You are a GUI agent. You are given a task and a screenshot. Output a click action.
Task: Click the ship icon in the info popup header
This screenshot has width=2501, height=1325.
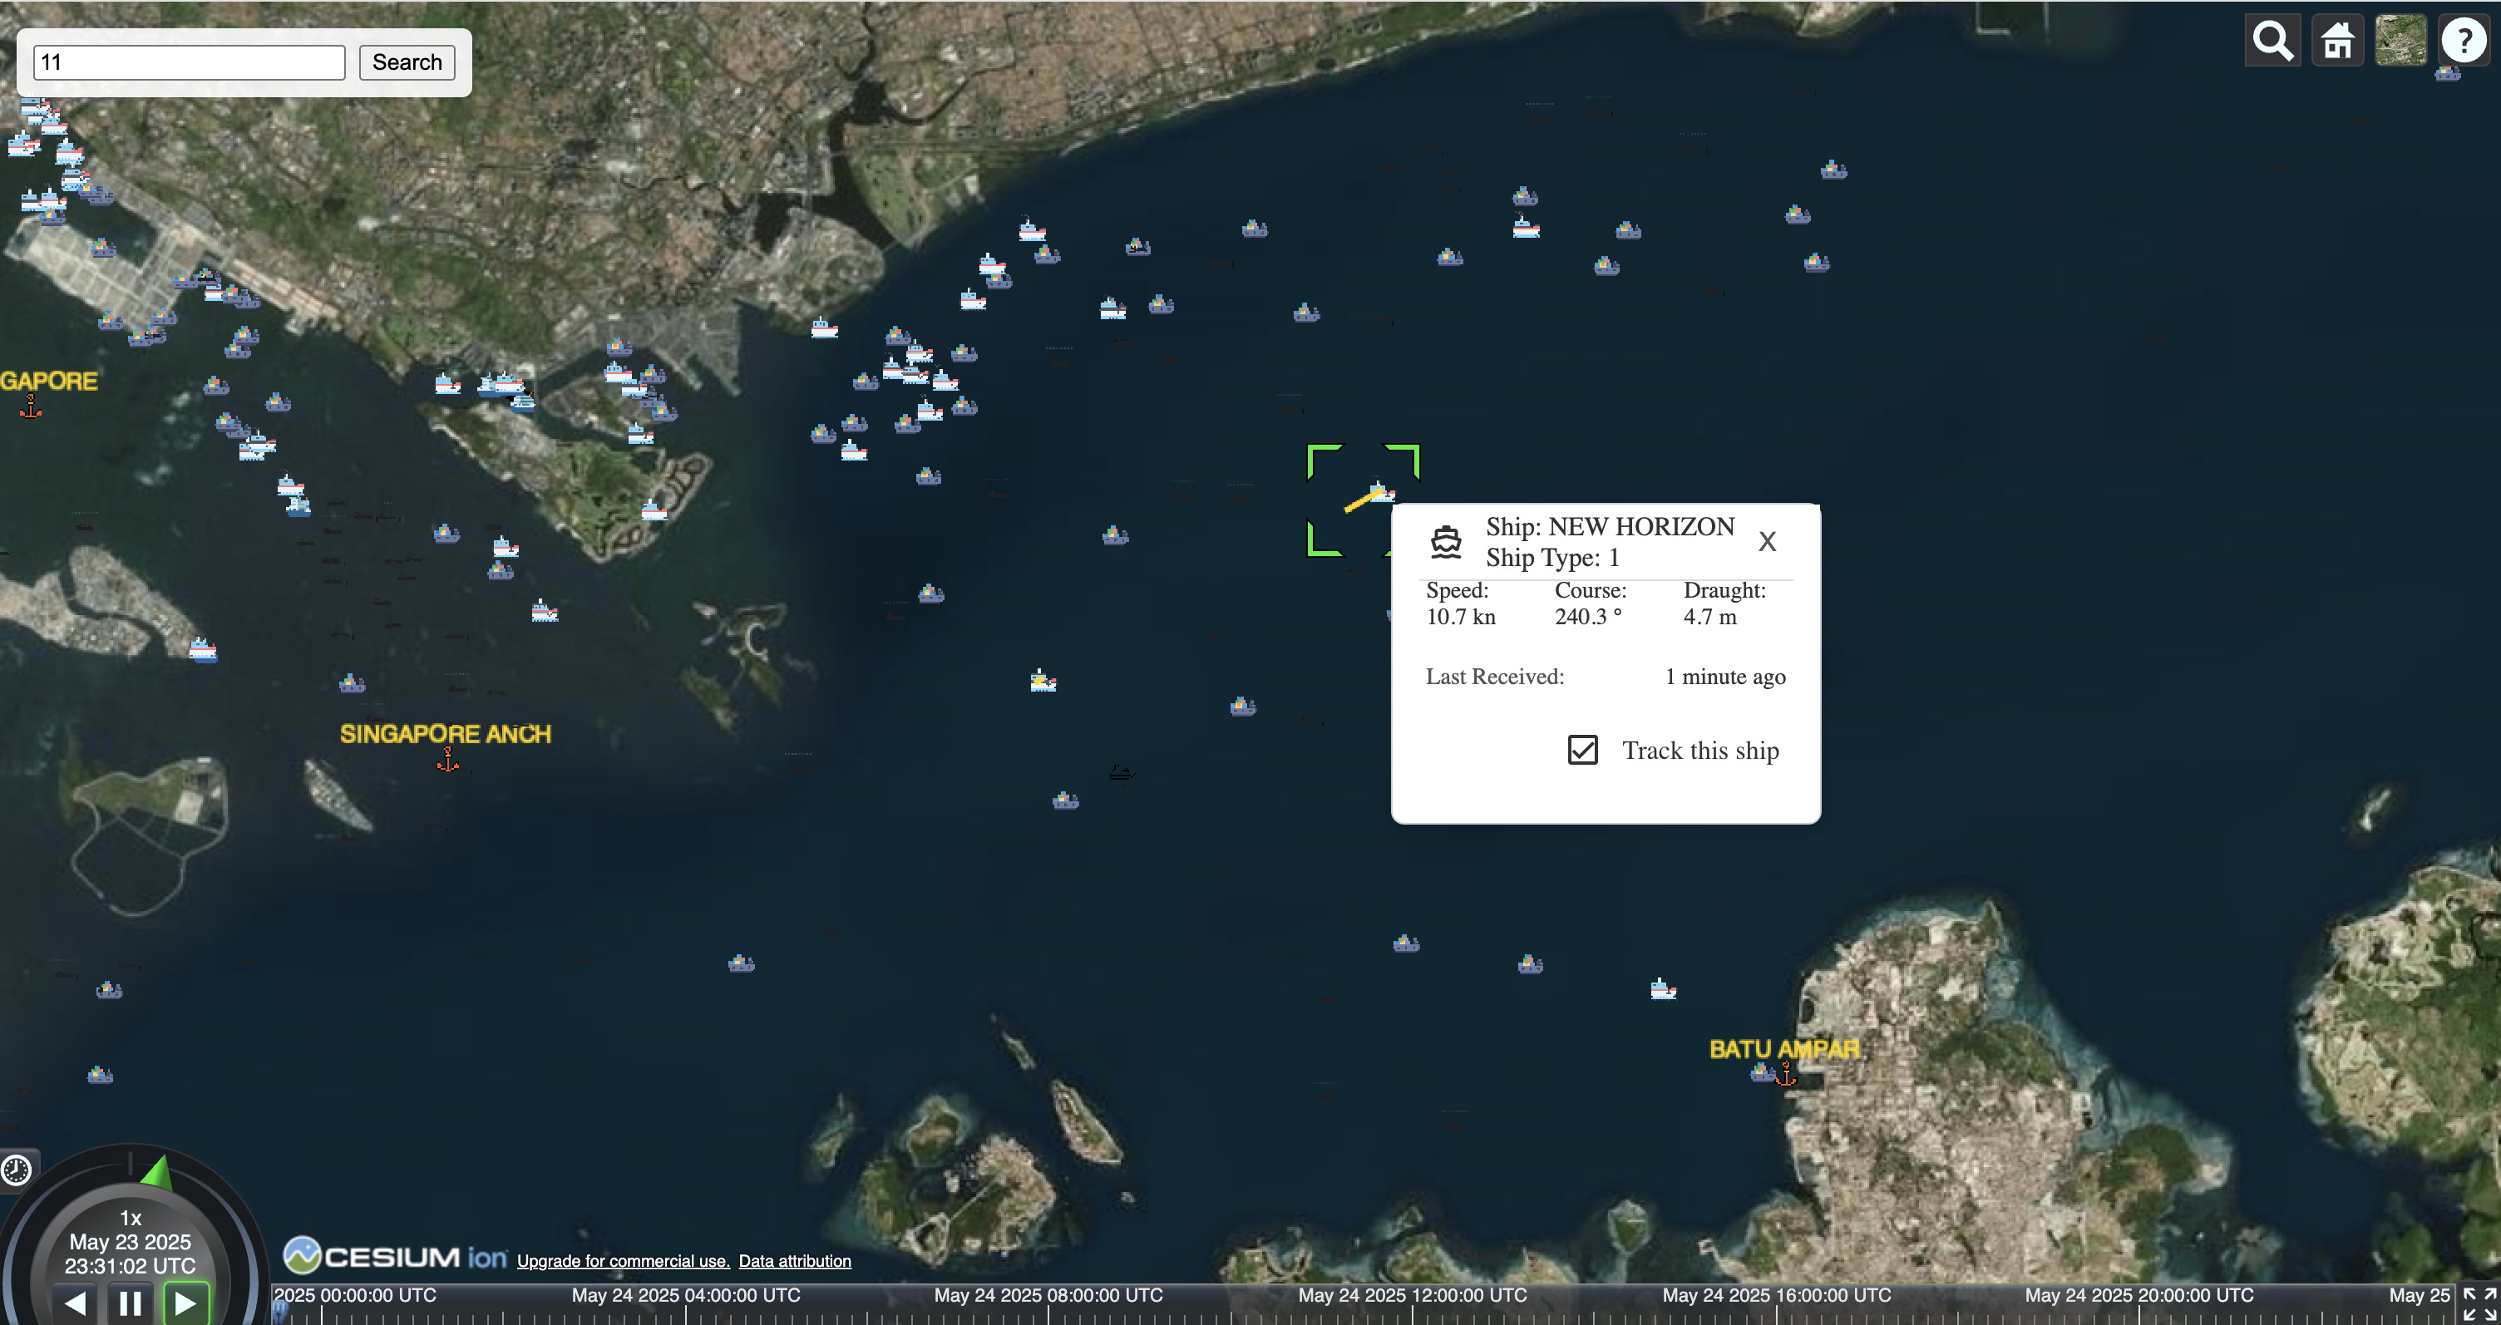(x=1446, y=542)
